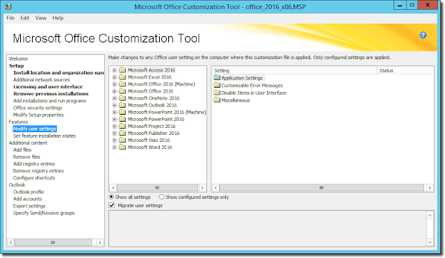Open Additional network sources page
This screenshot has width=445, height=258.
pyautogui.click(x=42, y=80)
